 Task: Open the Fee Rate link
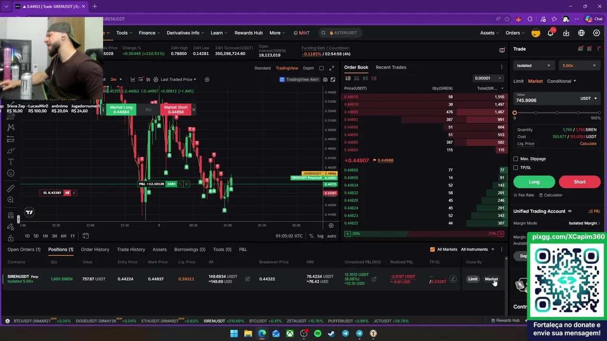tap(524, 195)
